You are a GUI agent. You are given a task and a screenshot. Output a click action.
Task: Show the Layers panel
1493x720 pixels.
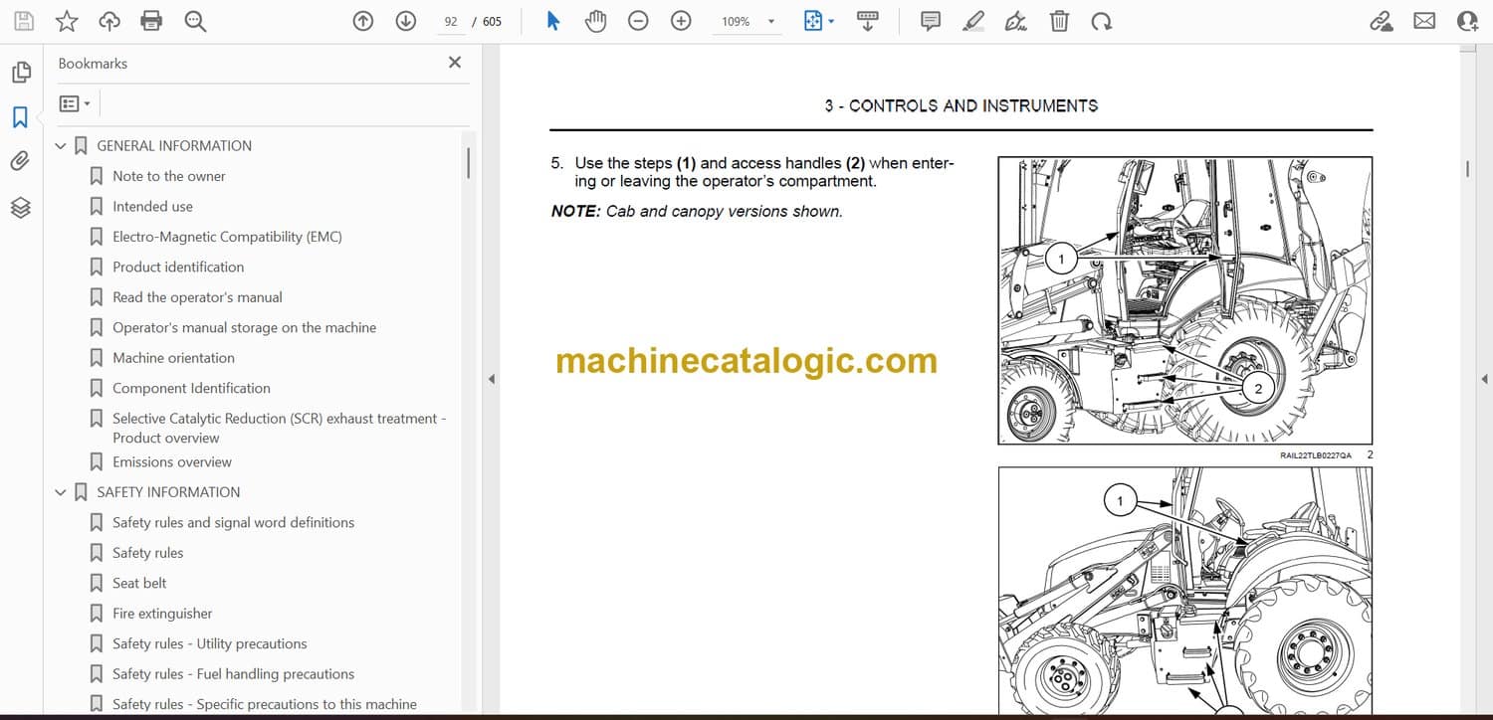pyautogui.click(x=20, y=207)
